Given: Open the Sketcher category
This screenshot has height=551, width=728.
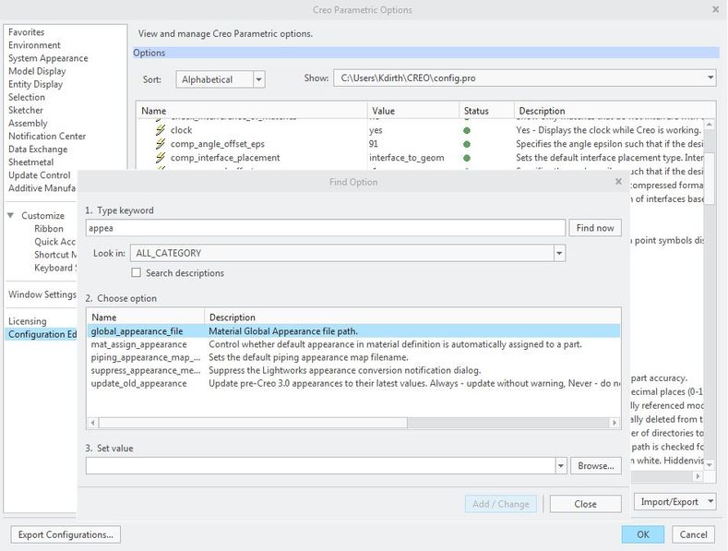Looking at the screenshot, I should click(x=26, y=110).
